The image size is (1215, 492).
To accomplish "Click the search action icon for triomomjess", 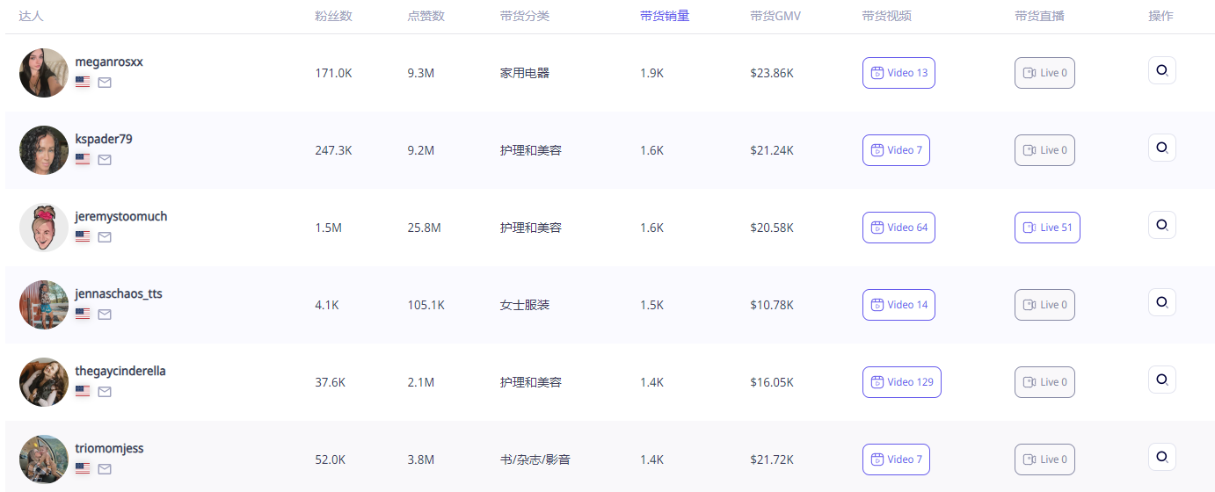I will (1161, 457).
